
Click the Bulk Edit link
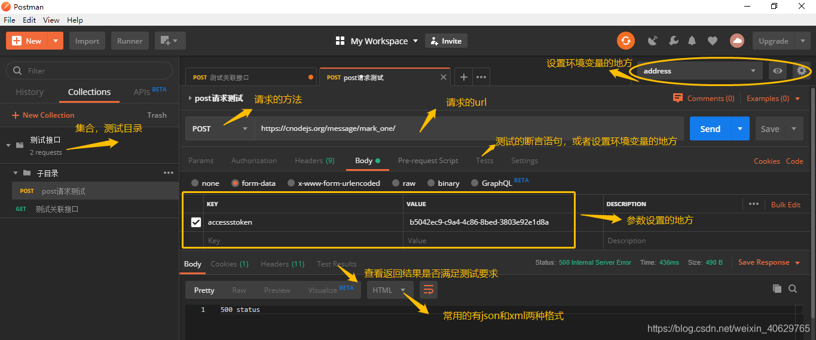pos(786,204)
